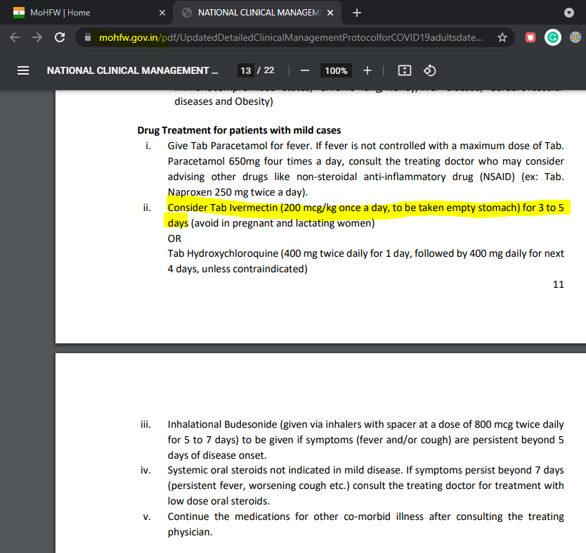
Task: Open a new tab with the plus button
Action: click(357, 13)
